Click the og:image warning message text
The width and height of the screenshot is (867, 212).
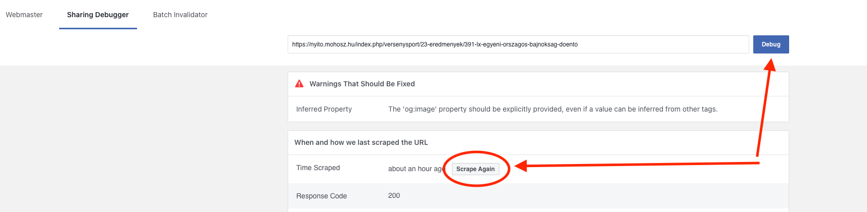pyautogui.click(x=553, y=109)
